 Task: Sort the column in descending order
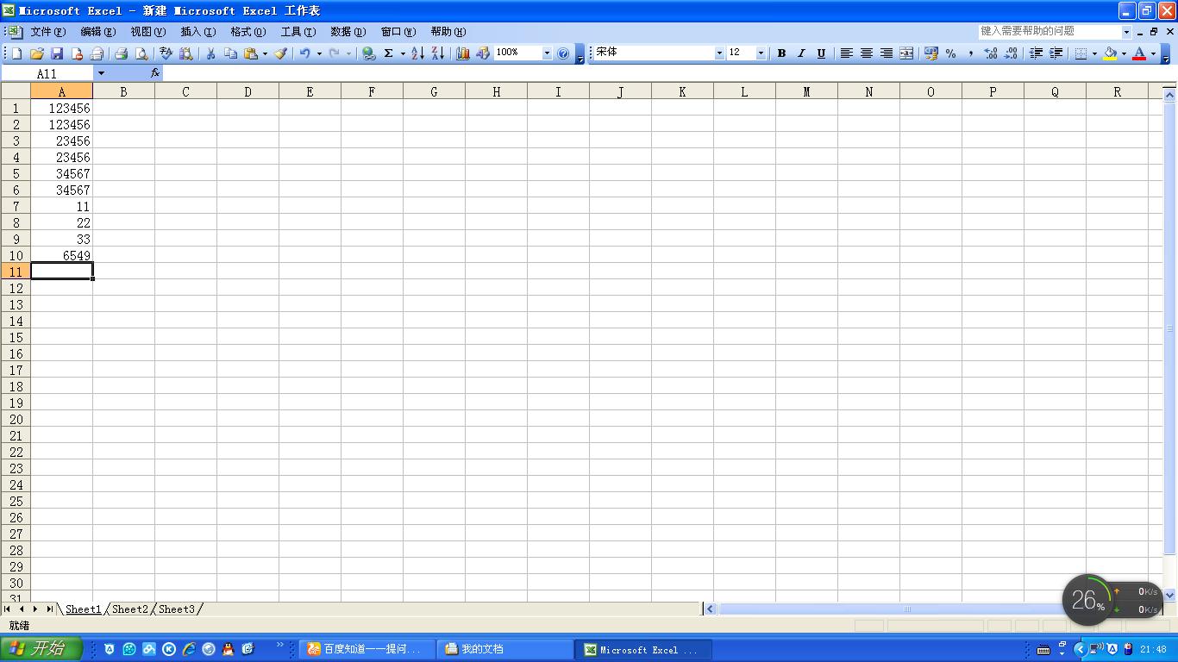437,53
